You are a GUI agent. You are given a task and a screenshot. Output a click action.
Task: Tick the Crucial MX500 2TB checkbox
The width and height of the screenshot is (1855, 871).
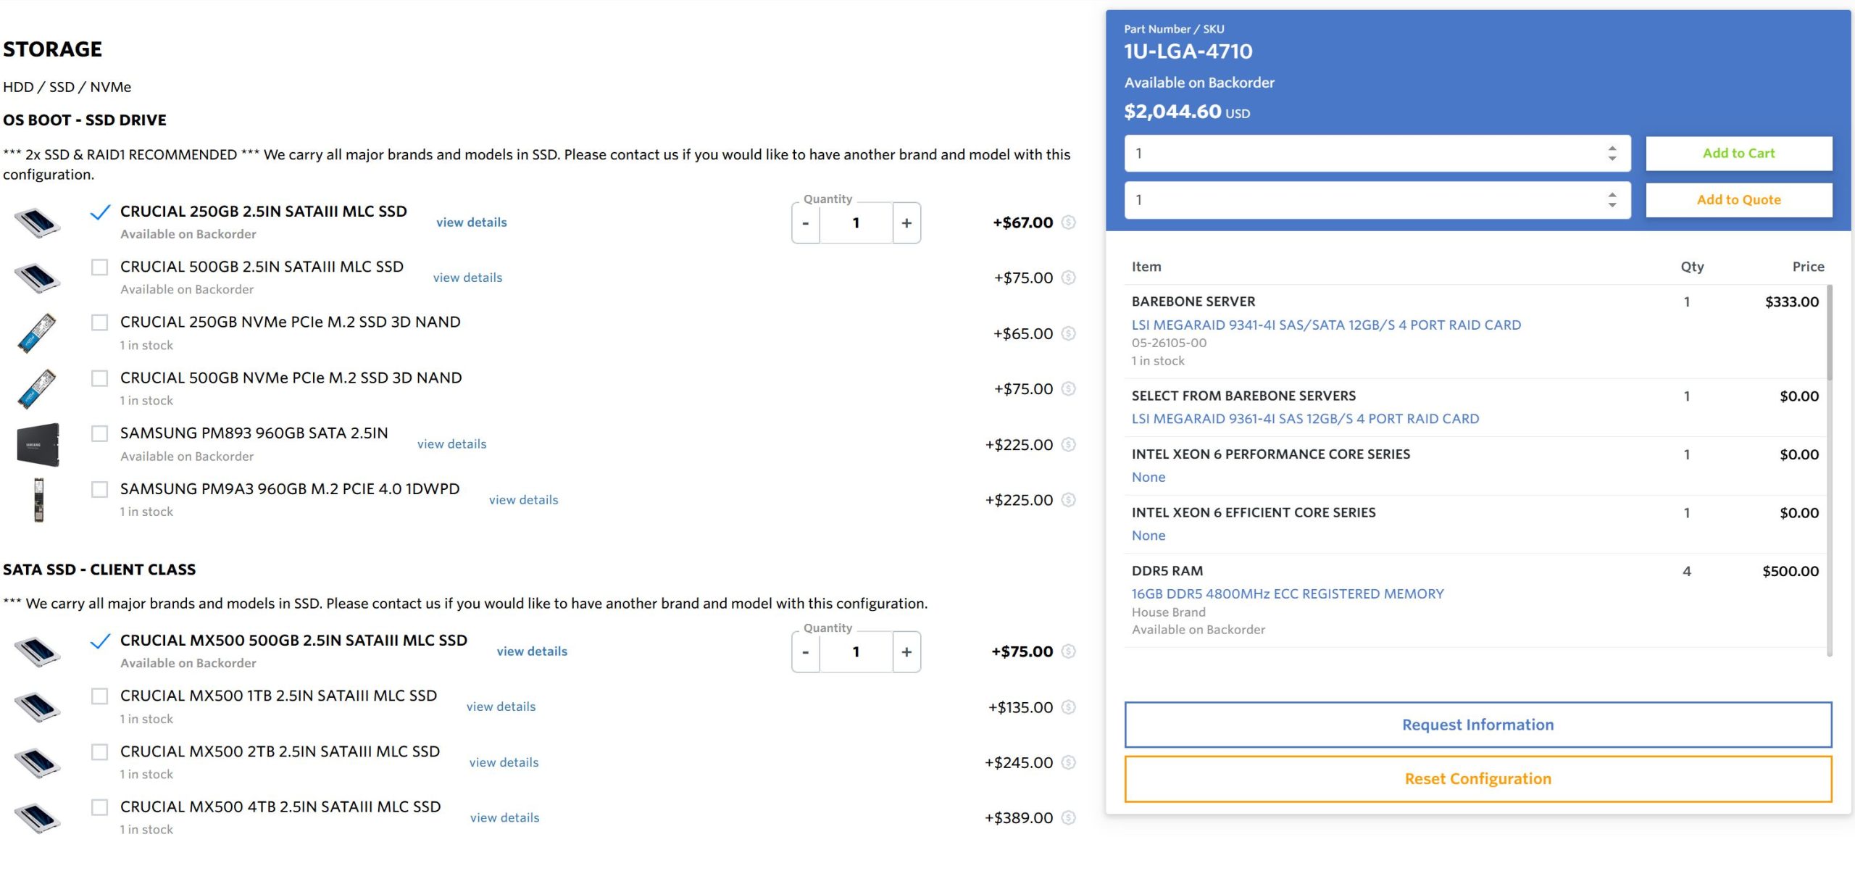coord(100,751)
